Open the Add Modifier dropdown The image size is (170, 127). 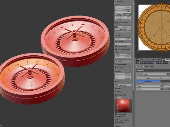153,71
